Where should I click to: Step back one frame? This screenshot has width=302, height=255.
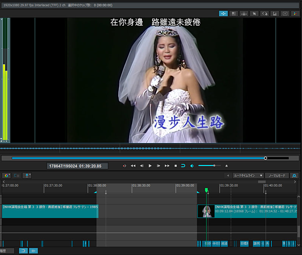pos(142,166)
